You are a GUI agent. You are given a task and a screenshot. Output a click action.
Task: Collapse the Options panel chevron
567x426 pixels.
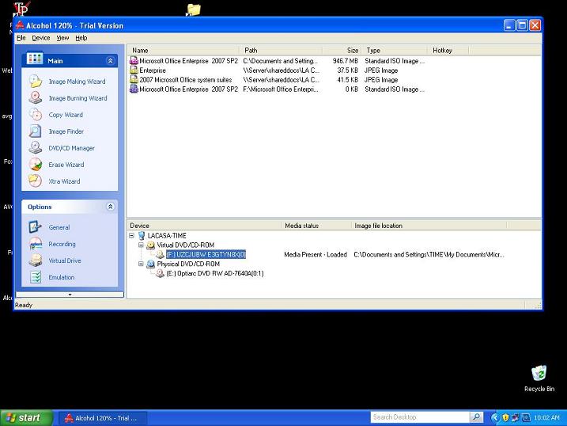(x=110, y=207)
